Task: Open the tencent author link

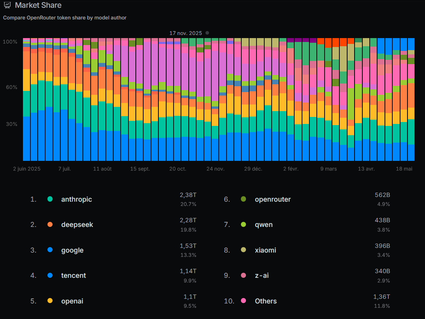Action: coord(74,275)
